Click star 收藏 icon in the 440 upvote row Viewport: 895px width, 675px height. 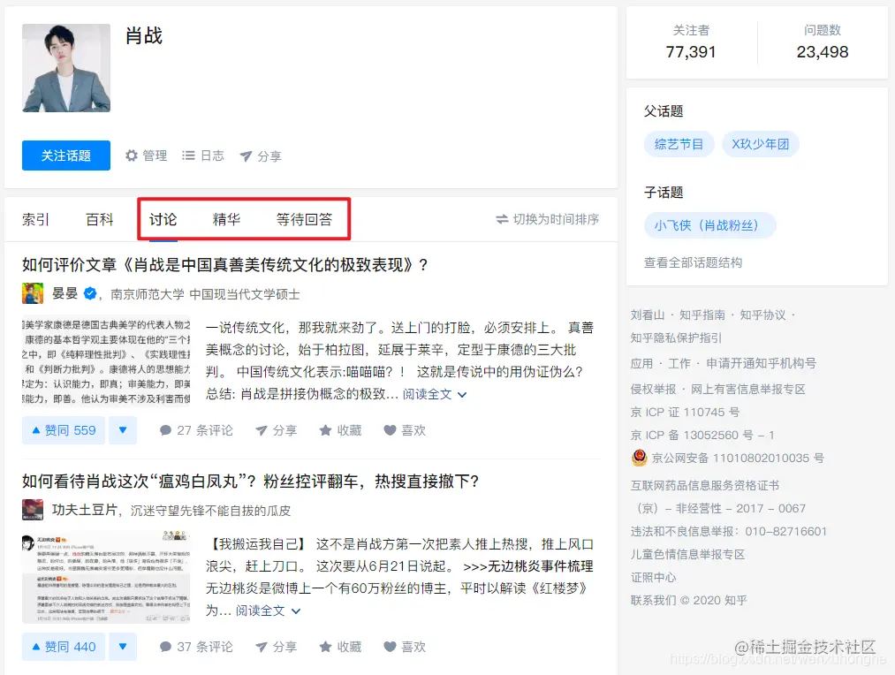coord(325,647)
